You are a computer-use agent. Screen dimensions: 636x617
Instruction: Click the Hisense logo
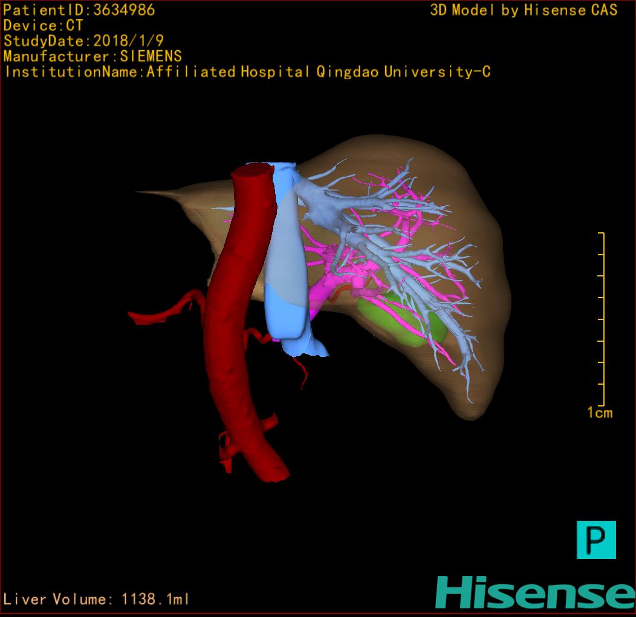click(536, 592)
